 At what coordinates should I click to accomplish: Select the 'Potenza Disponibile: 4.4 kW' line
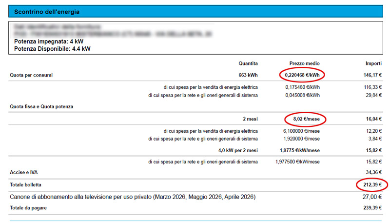(52, 49)
